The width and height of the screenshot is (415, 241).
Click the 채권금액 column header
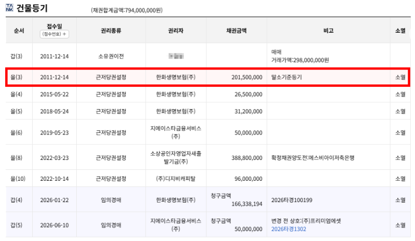pos(237,31)
